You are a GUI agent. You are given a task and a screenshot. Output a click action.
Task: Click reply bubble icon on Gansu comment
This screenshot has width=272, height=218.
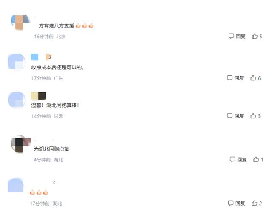click(x=229, y=116)
